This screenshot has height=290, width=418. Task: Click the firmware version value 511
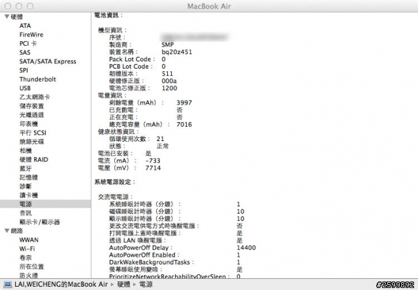167,74
